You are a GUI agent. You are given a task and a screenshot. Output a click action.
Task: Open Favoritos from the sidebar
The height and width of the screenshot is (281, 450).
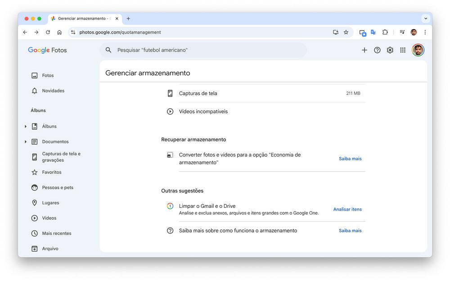(x=52, y=172)
